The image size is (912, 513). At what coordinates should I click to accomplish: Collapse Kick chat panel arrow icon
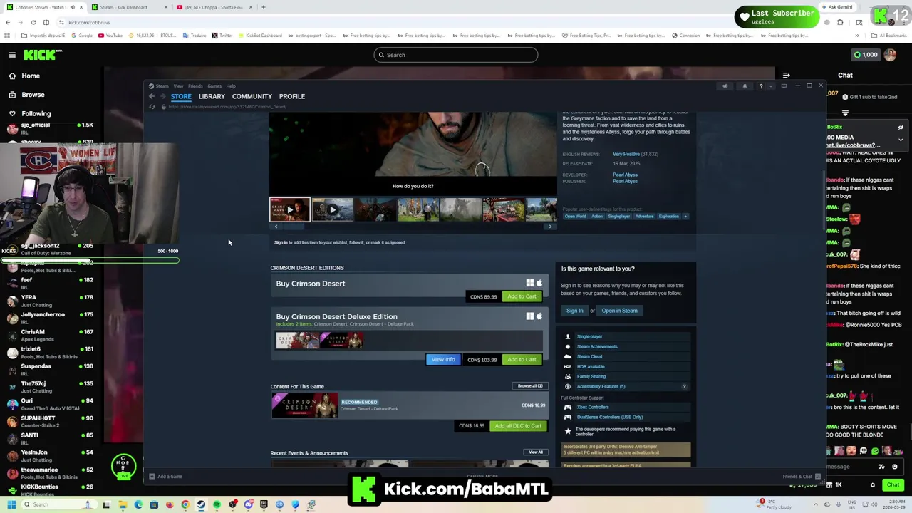click(786, 75)
